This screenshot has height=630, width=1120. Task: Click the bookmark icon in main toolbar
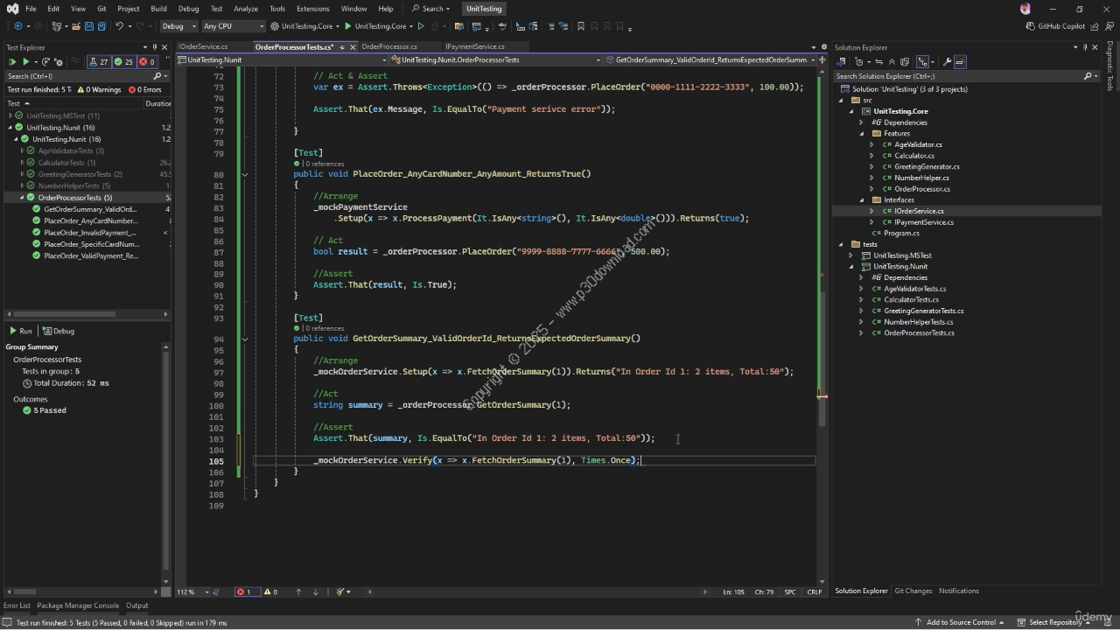580,26
